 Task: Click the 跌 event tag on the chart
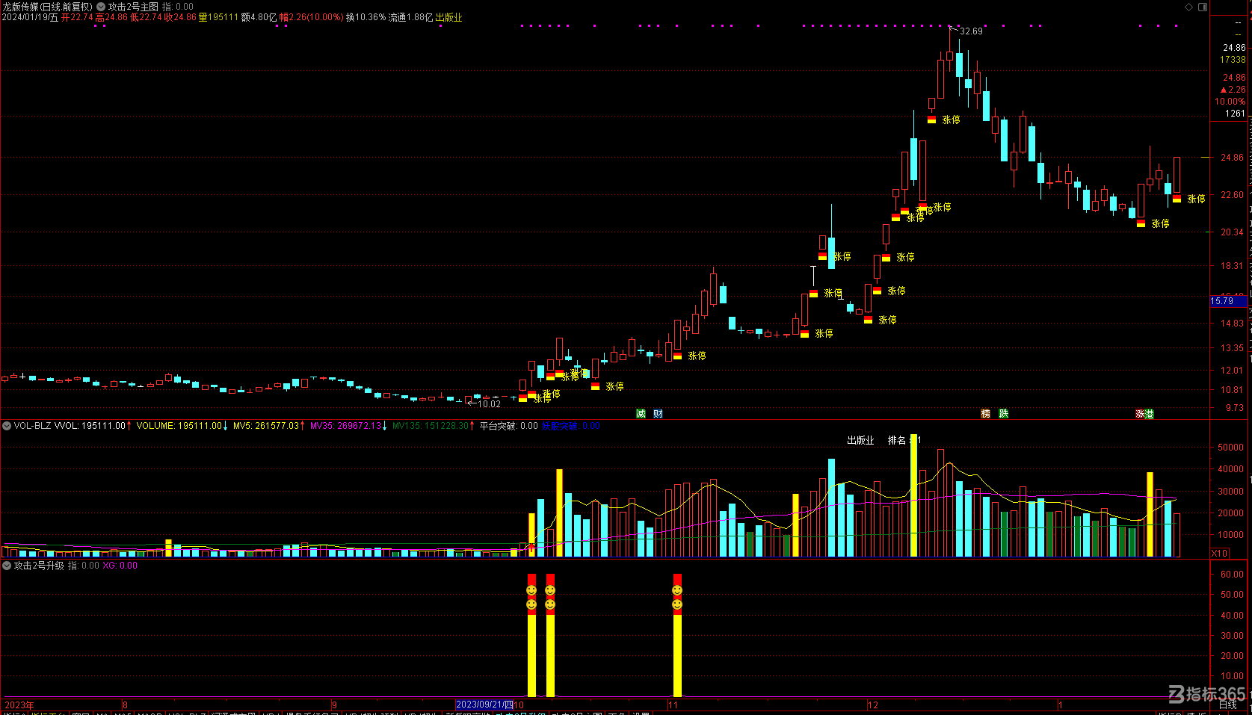pos(1004,413)
